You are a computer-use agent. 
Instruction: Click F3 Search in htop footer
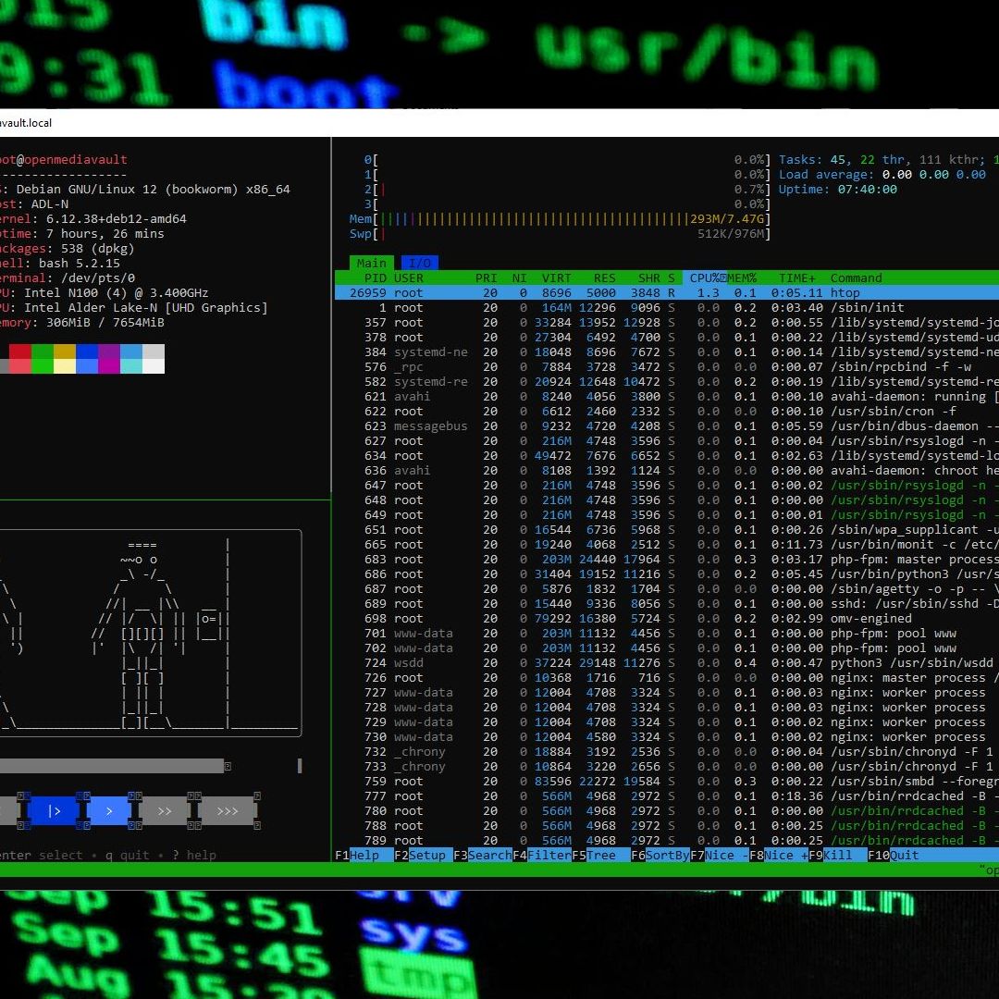(482, 855)
